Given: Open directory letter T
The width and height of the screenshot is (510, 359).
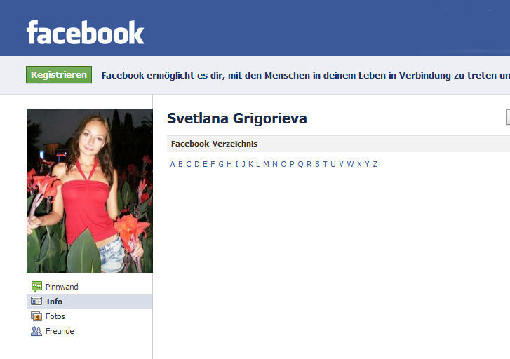Looking at the screenshot, I should [325, 164].
